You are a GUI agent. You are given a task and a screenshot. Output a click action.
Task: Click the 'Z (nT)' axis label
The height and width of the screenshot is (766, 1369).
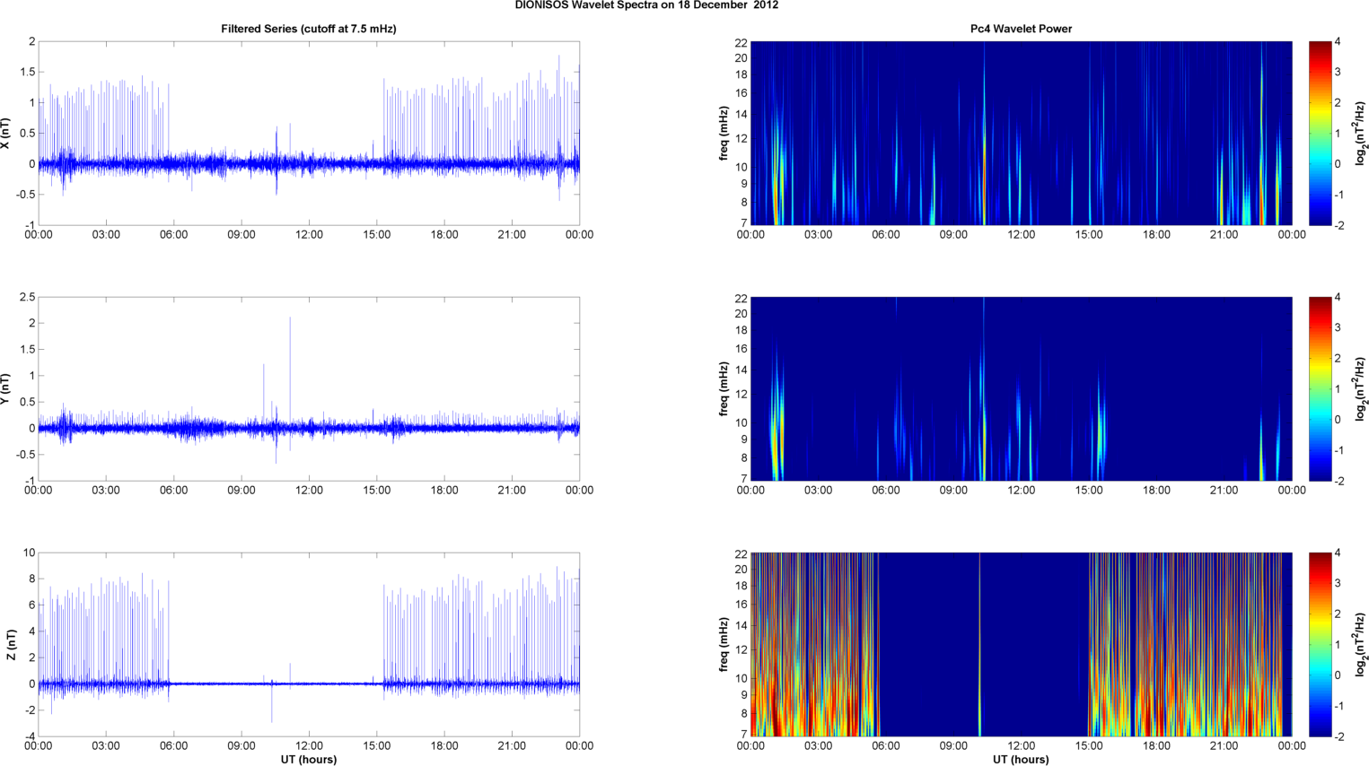tap(11, 645)
